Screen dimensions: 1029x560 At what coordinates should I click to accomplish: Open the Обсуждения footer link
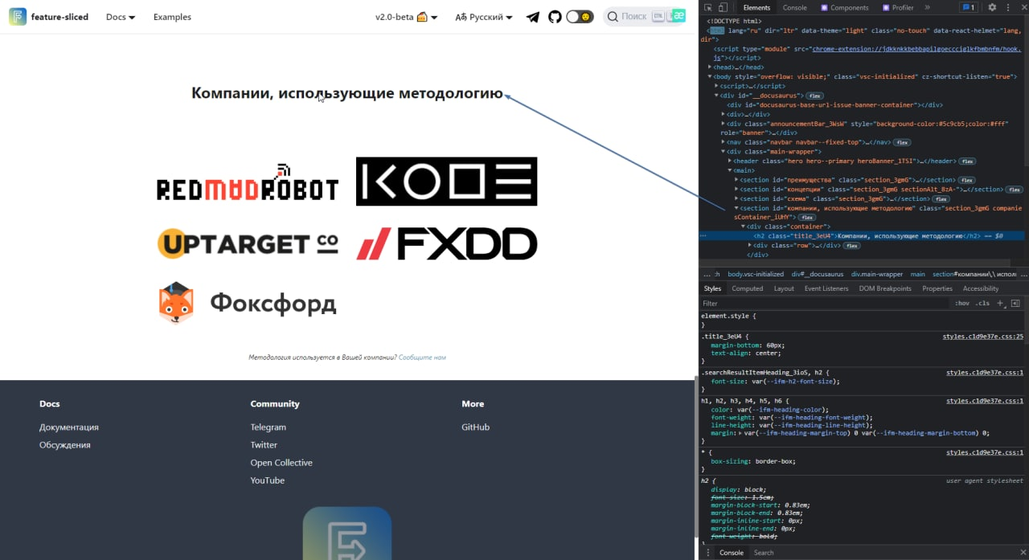coord(65,445)
